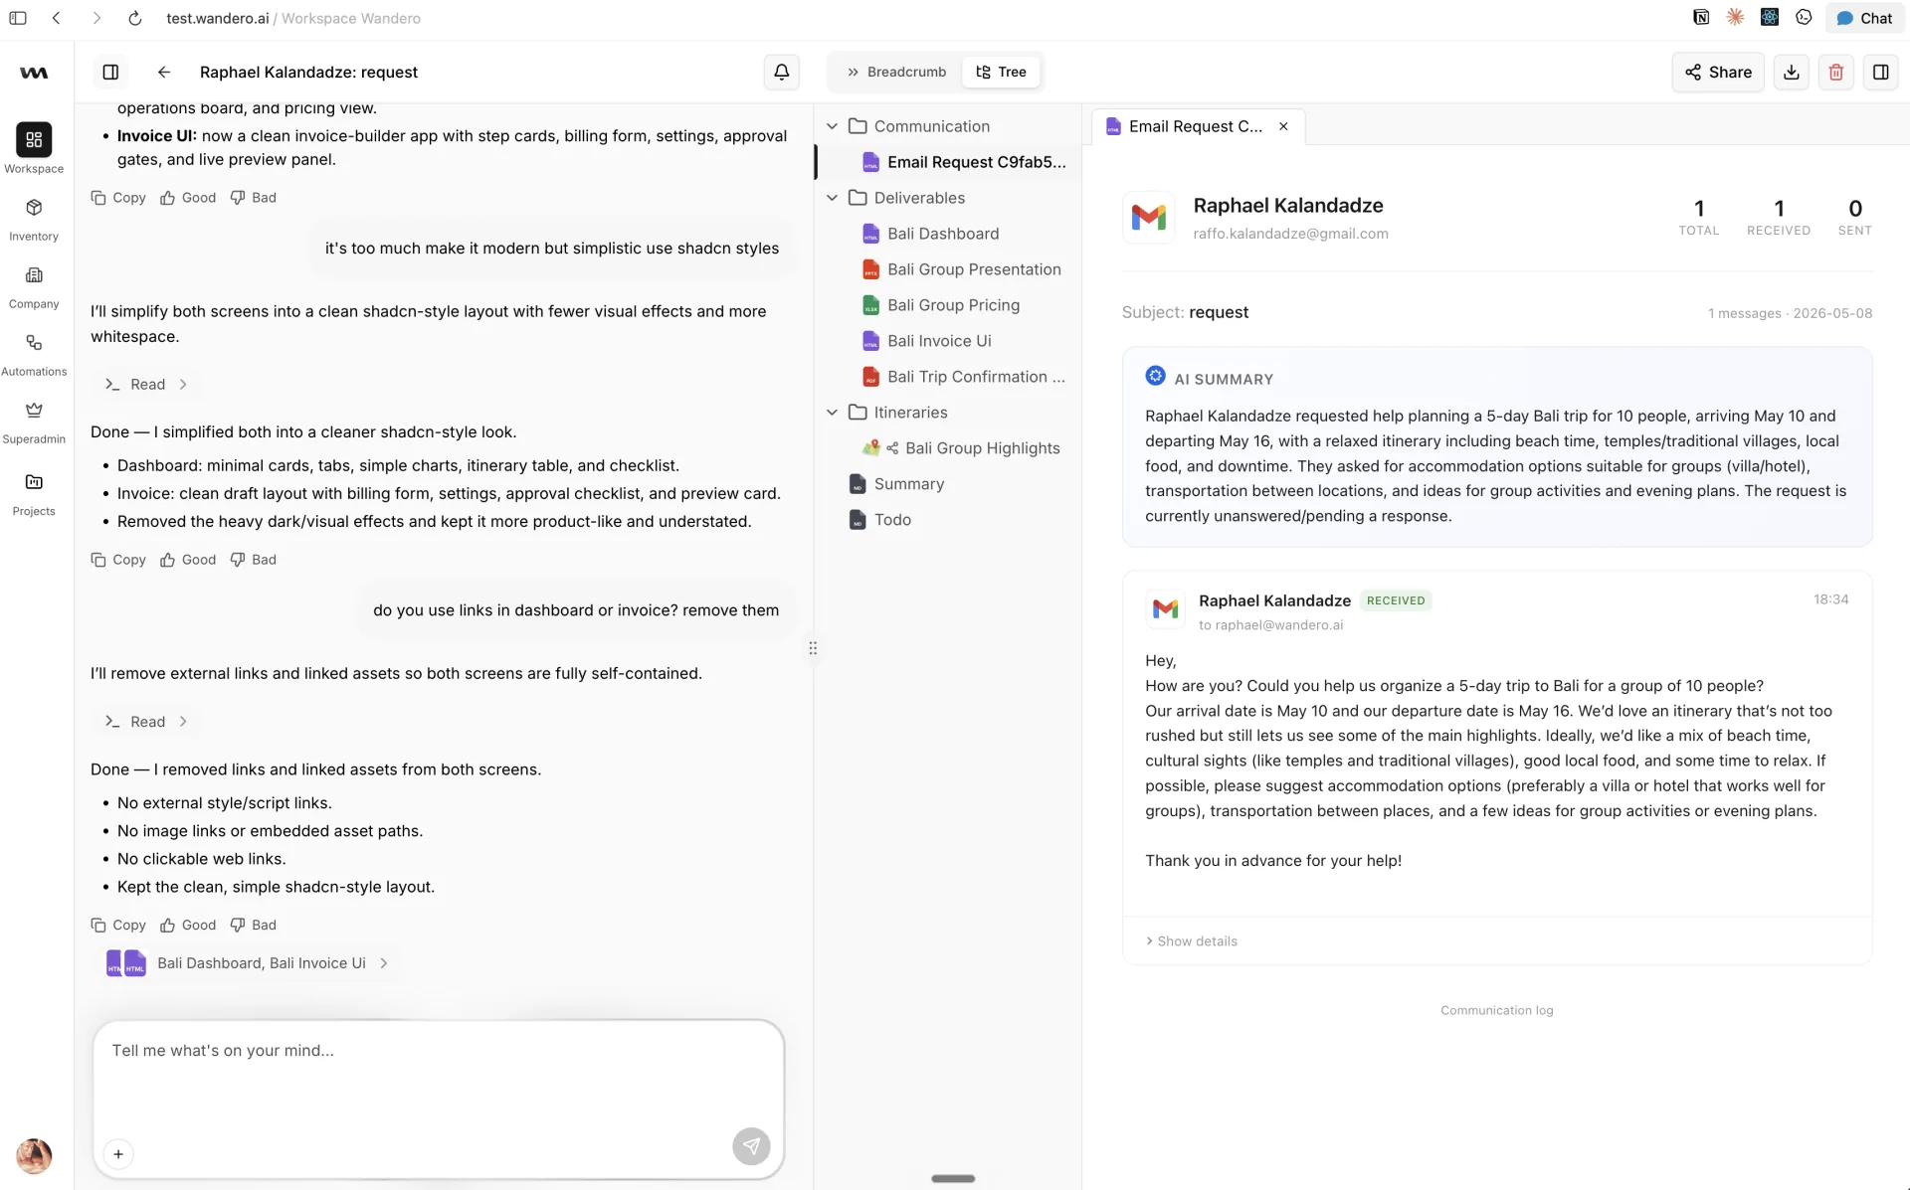Click the Wandero logo
Screen dimensions: 1910x1190
click(x=34, y=73)
